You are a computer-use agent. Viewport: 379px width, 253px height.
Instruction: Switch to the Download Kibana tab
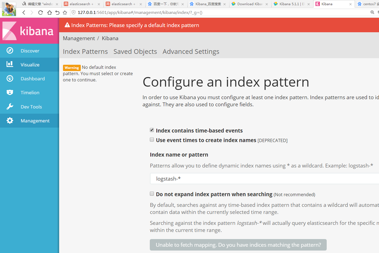tap(250, 4)
